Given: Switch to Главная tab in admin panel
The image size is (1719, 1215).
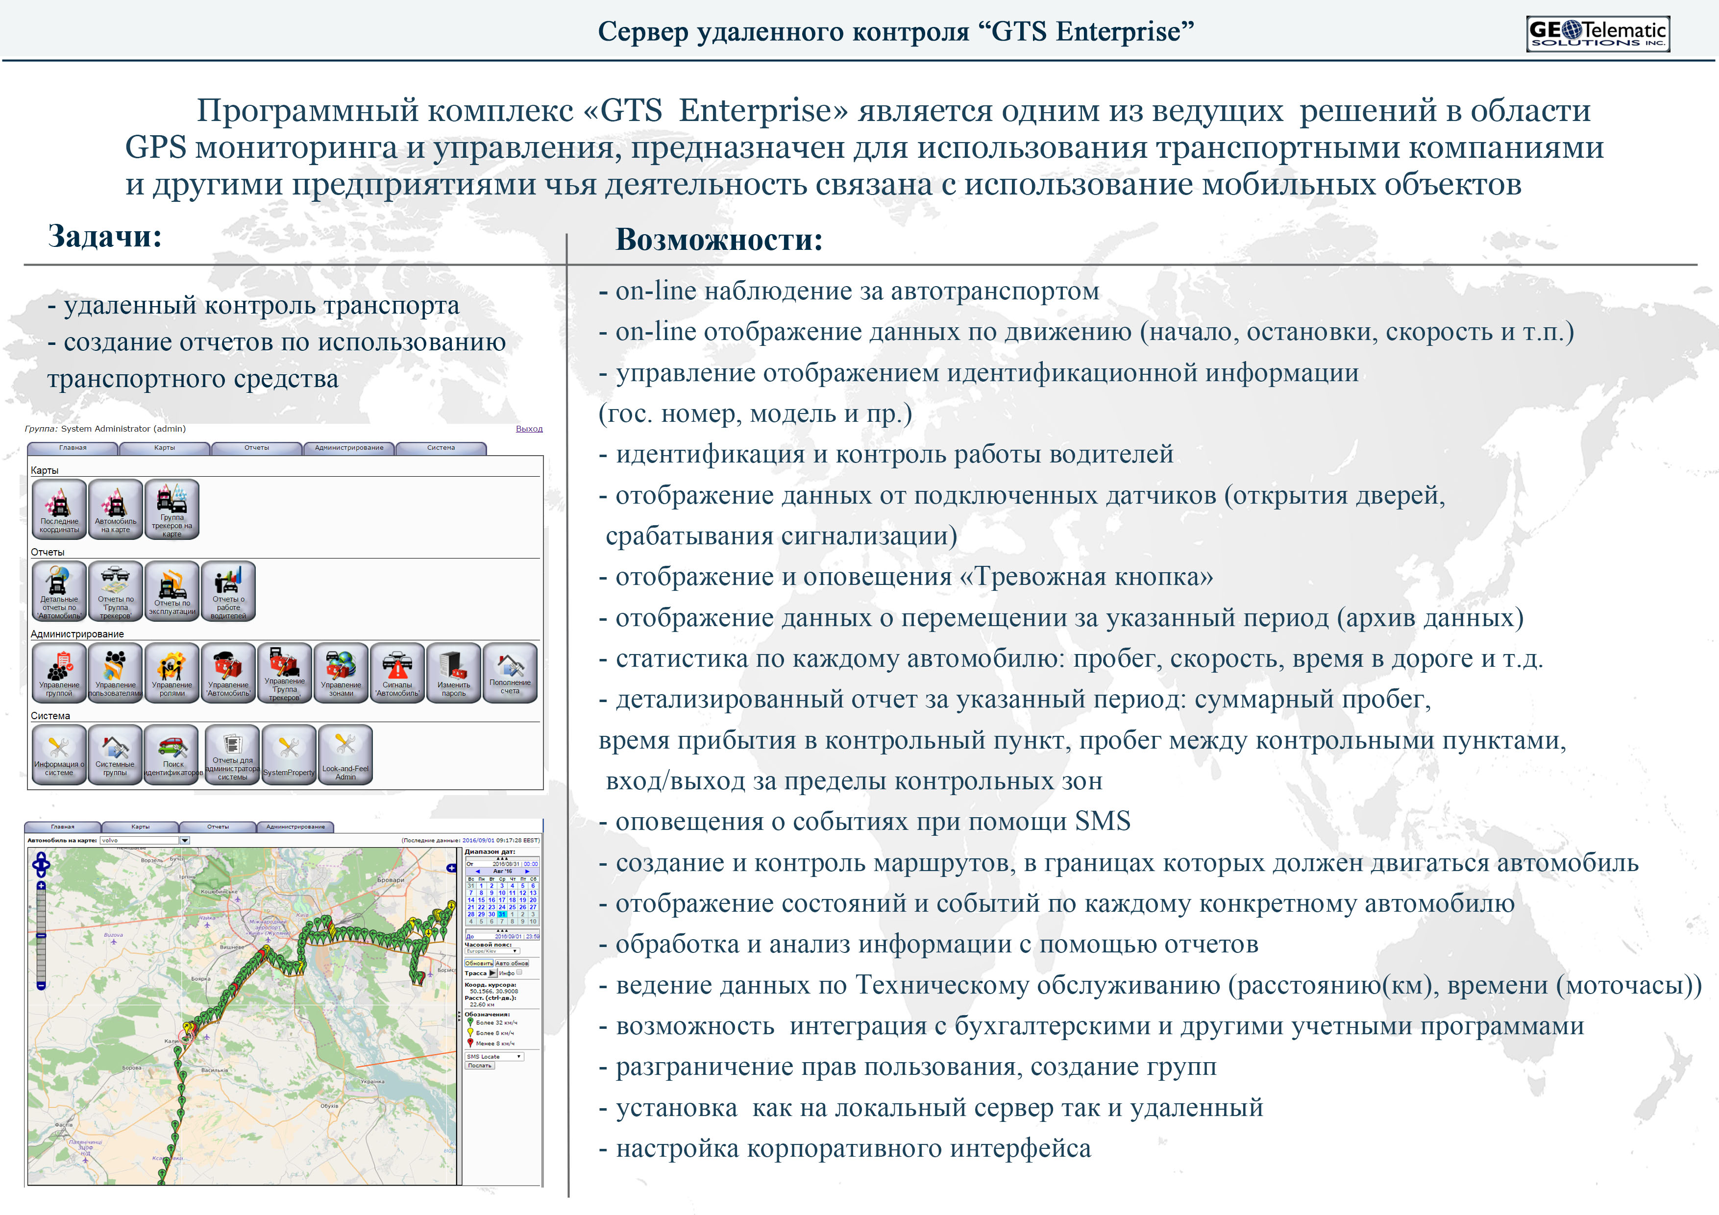Looking at the screenshot, I should click(x=73, y=448).
